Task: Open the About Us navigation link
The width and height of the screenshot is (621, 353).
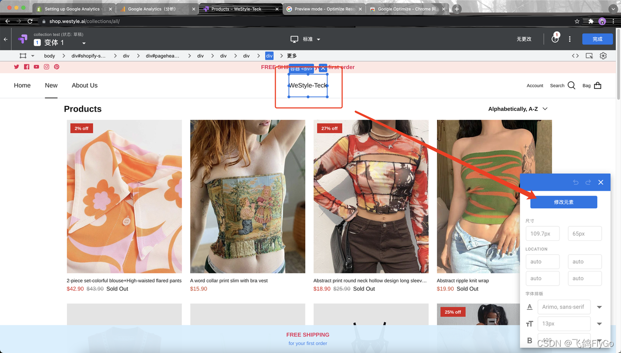Action: pos(84,85)
